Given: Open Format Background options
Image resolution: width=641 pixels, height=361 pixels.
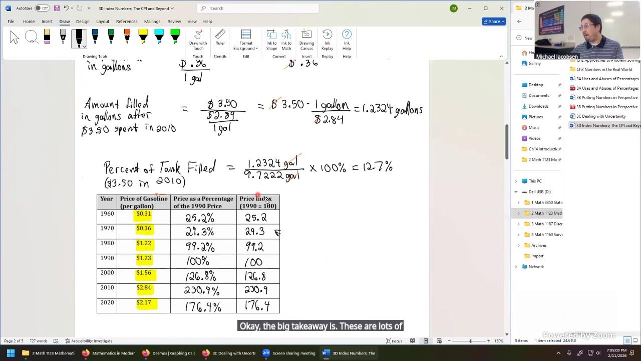Looking at the screenshot, I should 245,40.
